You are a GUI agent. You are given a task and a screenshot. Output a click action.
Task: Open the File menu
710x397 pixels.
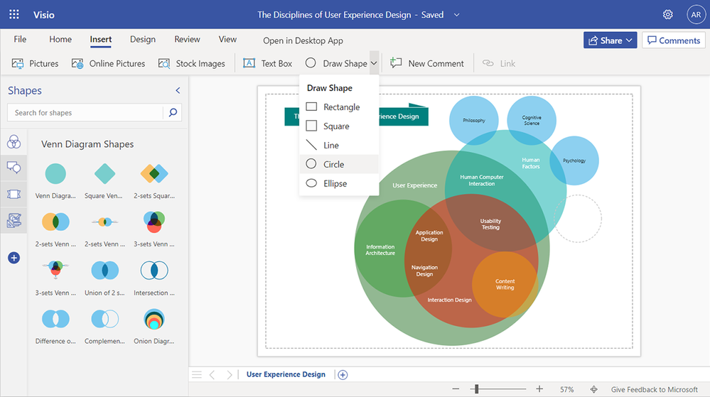(20, 39)
